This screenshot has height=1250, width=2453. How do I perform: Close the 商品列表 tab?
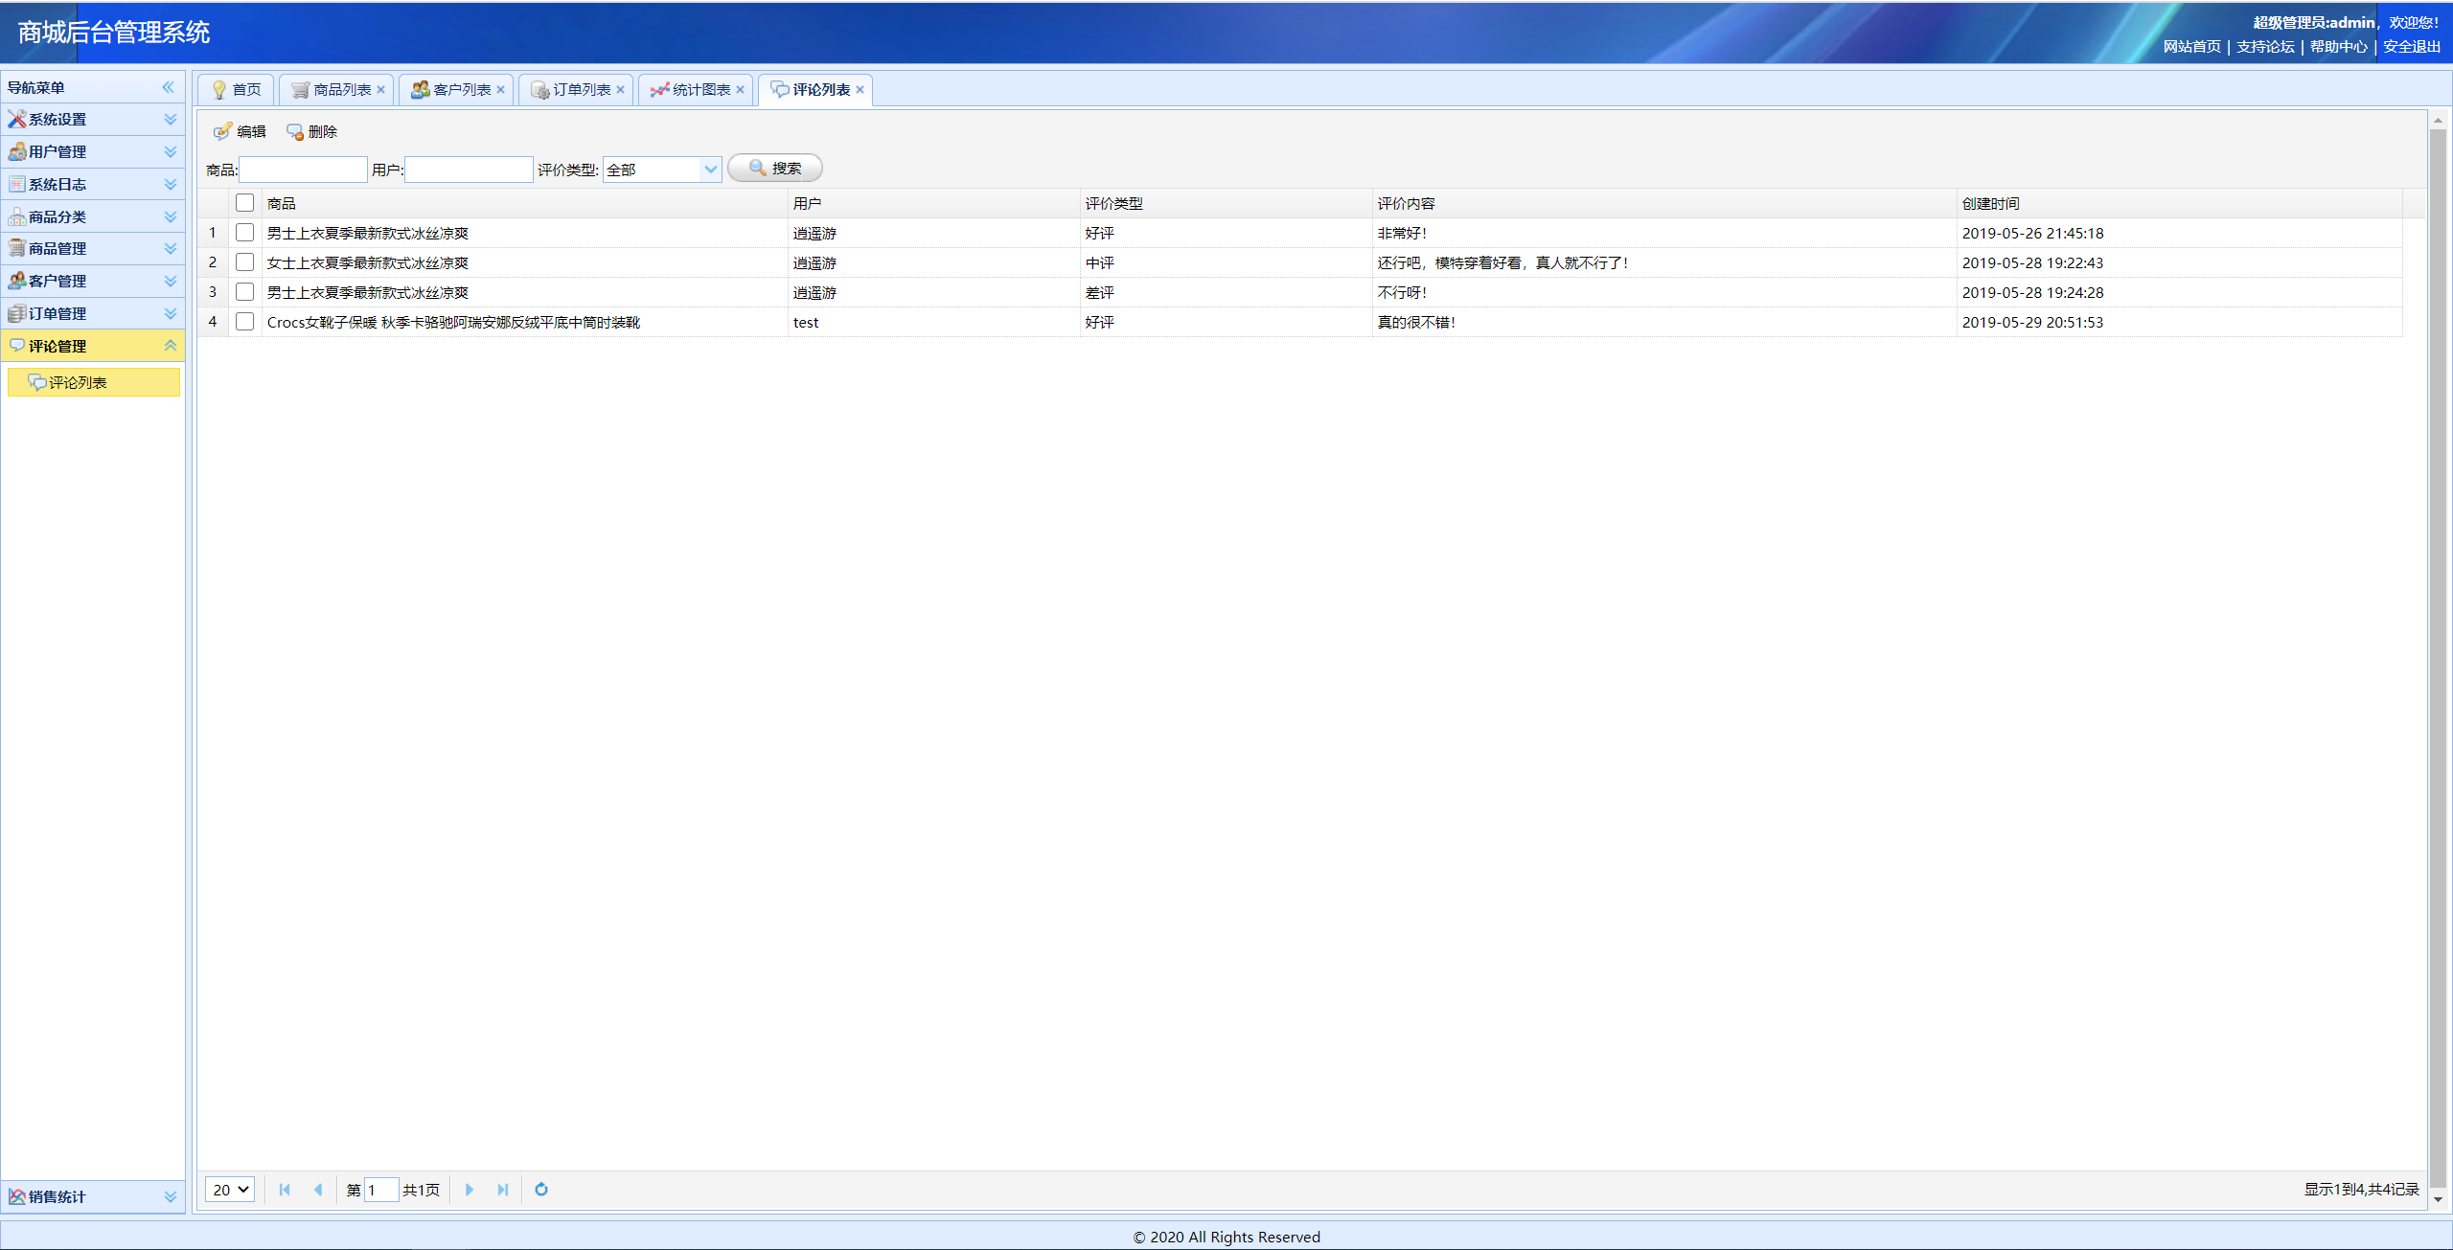pyautogui.click(x=381, y=89)
